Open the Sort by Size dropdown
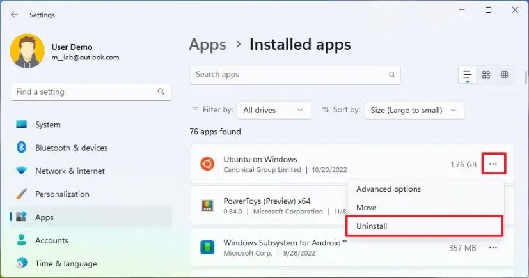This screenshot has height=278, width=529. click(x=414, y=110)
